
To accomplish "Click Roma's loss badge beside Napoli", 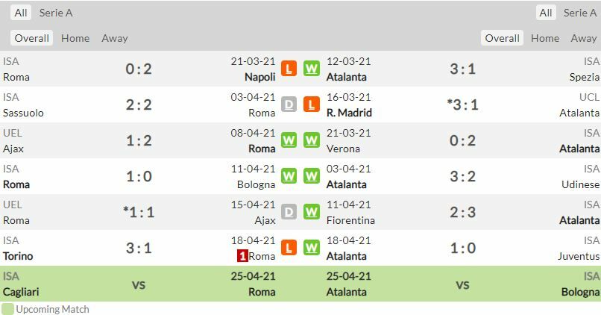I will [x=289, y=69].
